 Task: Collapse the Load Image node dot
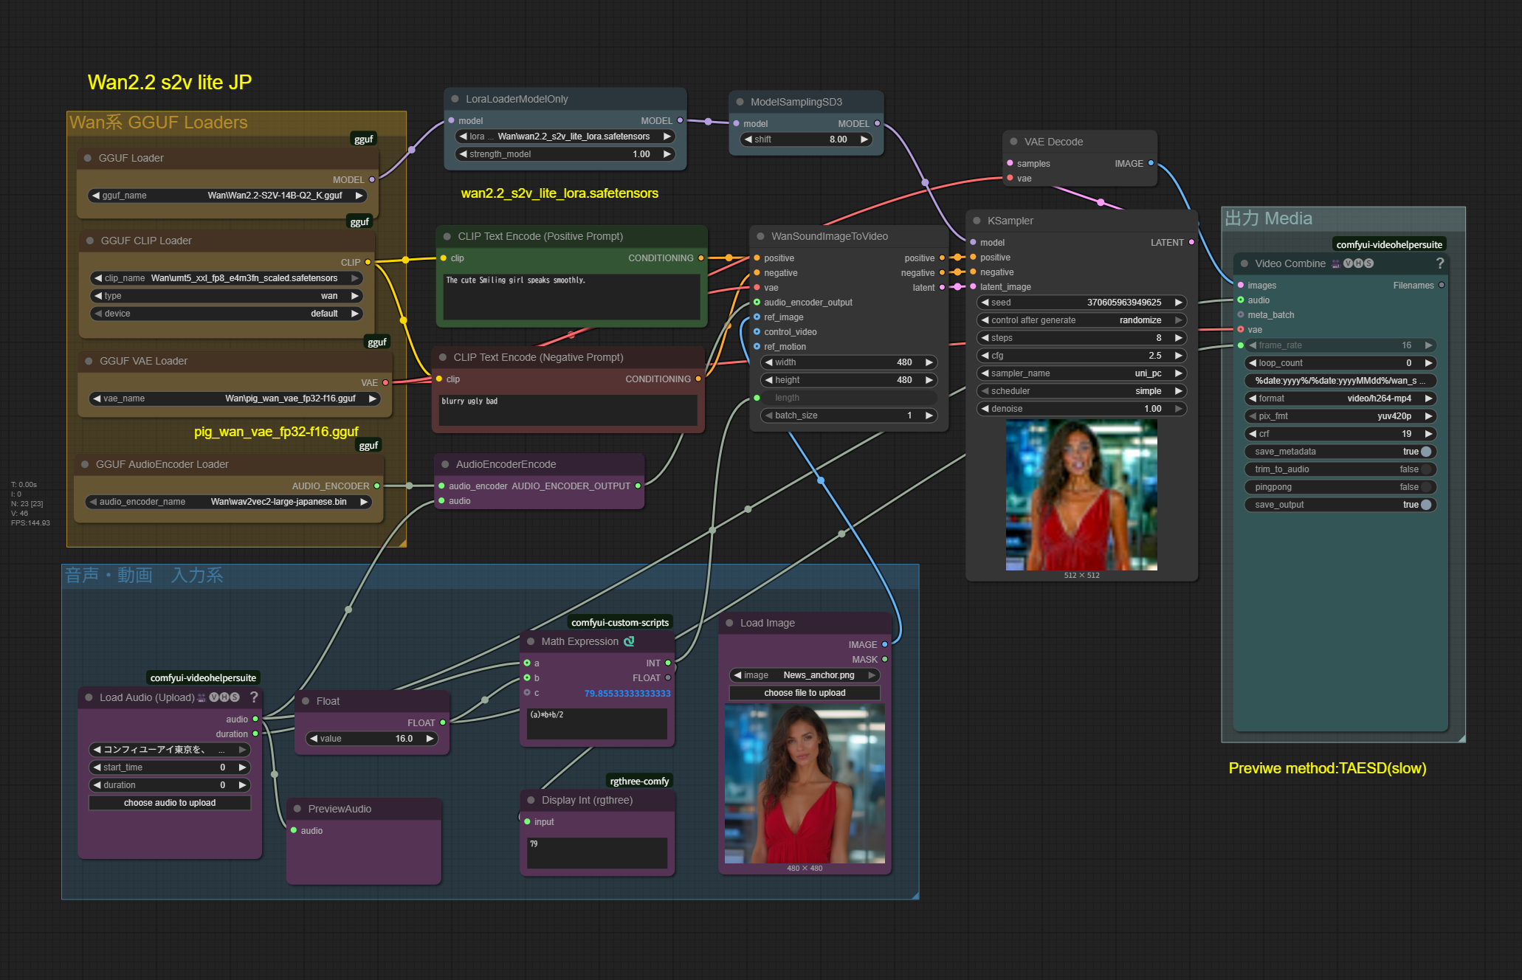pos(729,623)
